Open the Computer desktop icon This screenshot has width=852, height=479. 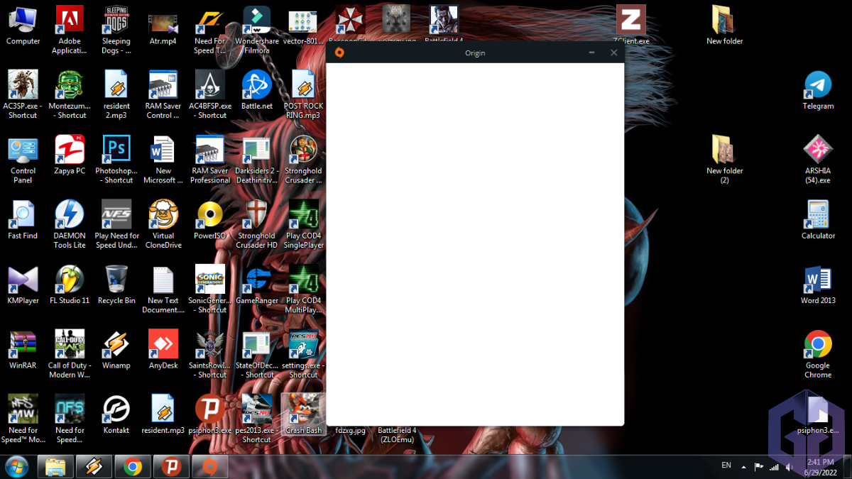tap(23, 26)
